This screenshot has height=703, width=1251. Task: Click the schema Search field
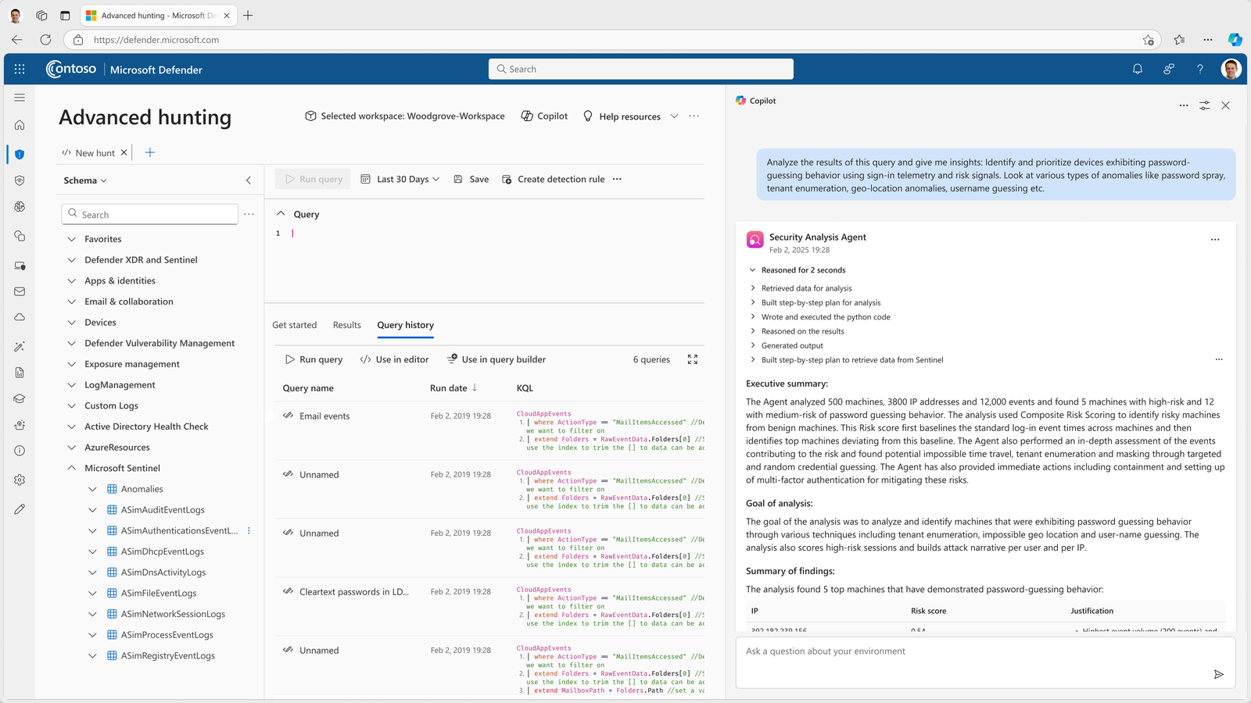[149, 214]
